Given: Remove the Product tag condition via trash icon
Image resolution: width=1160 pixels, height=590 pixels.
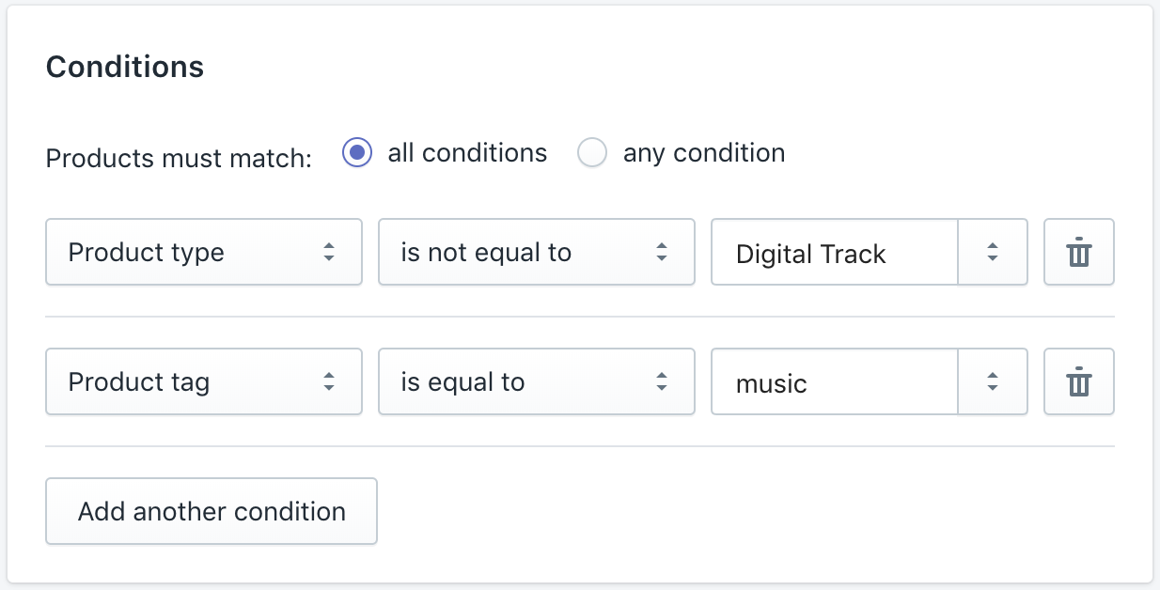Looking at the screenshot, I should (1079, 381).
